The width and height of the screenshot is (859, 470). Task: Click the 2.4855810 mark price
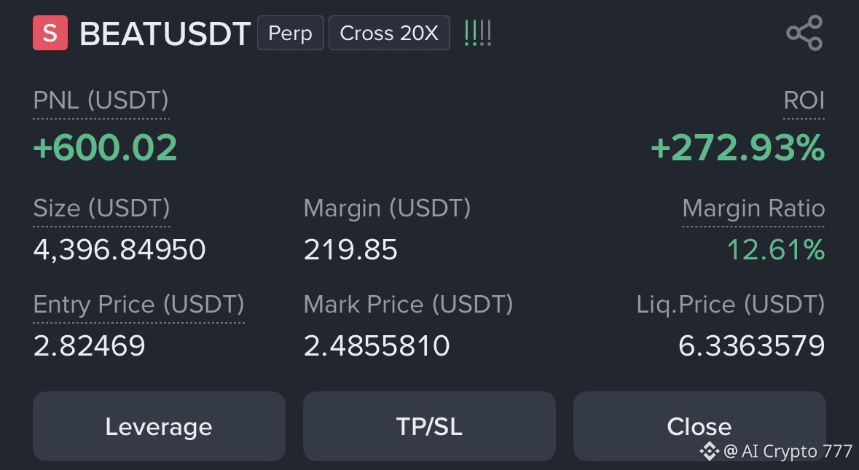[377, 345]
